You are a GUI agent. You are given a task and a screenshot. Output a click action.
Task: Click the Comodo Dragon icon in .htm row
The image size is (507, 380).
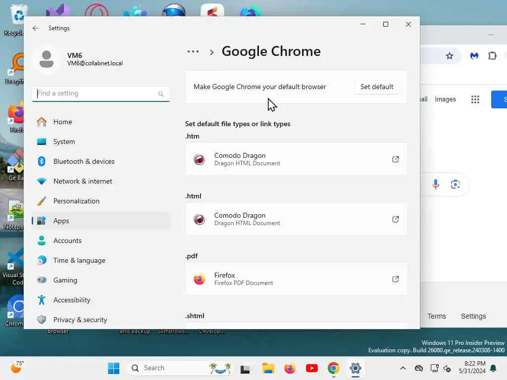[200, 159]
